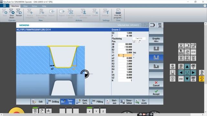This screenshot has height=116, width=207.
Task: Click the UX allowance field
Action: tap(125, 75)
